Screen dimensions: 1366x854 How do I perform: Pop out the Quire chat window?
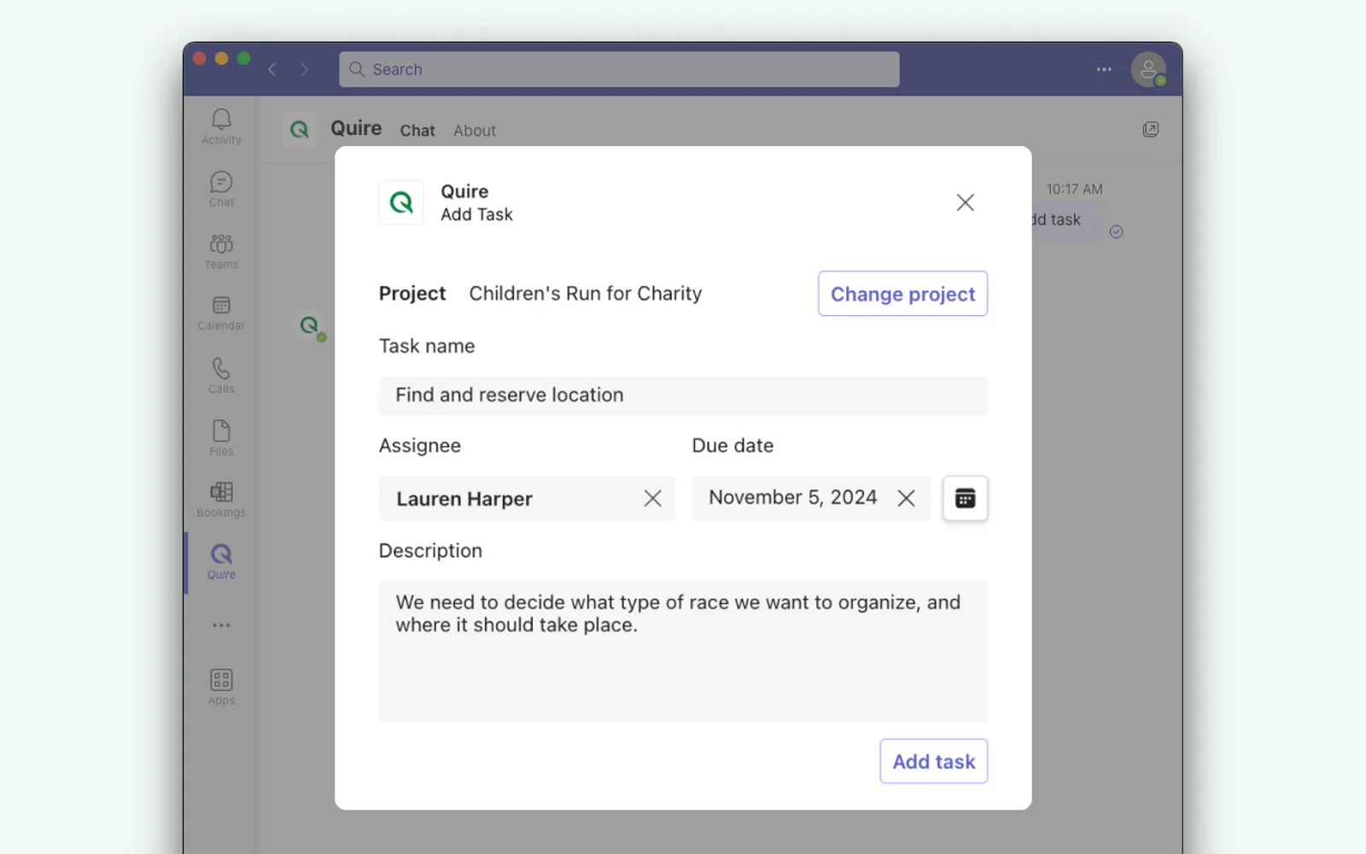[x=1151, y=130]
